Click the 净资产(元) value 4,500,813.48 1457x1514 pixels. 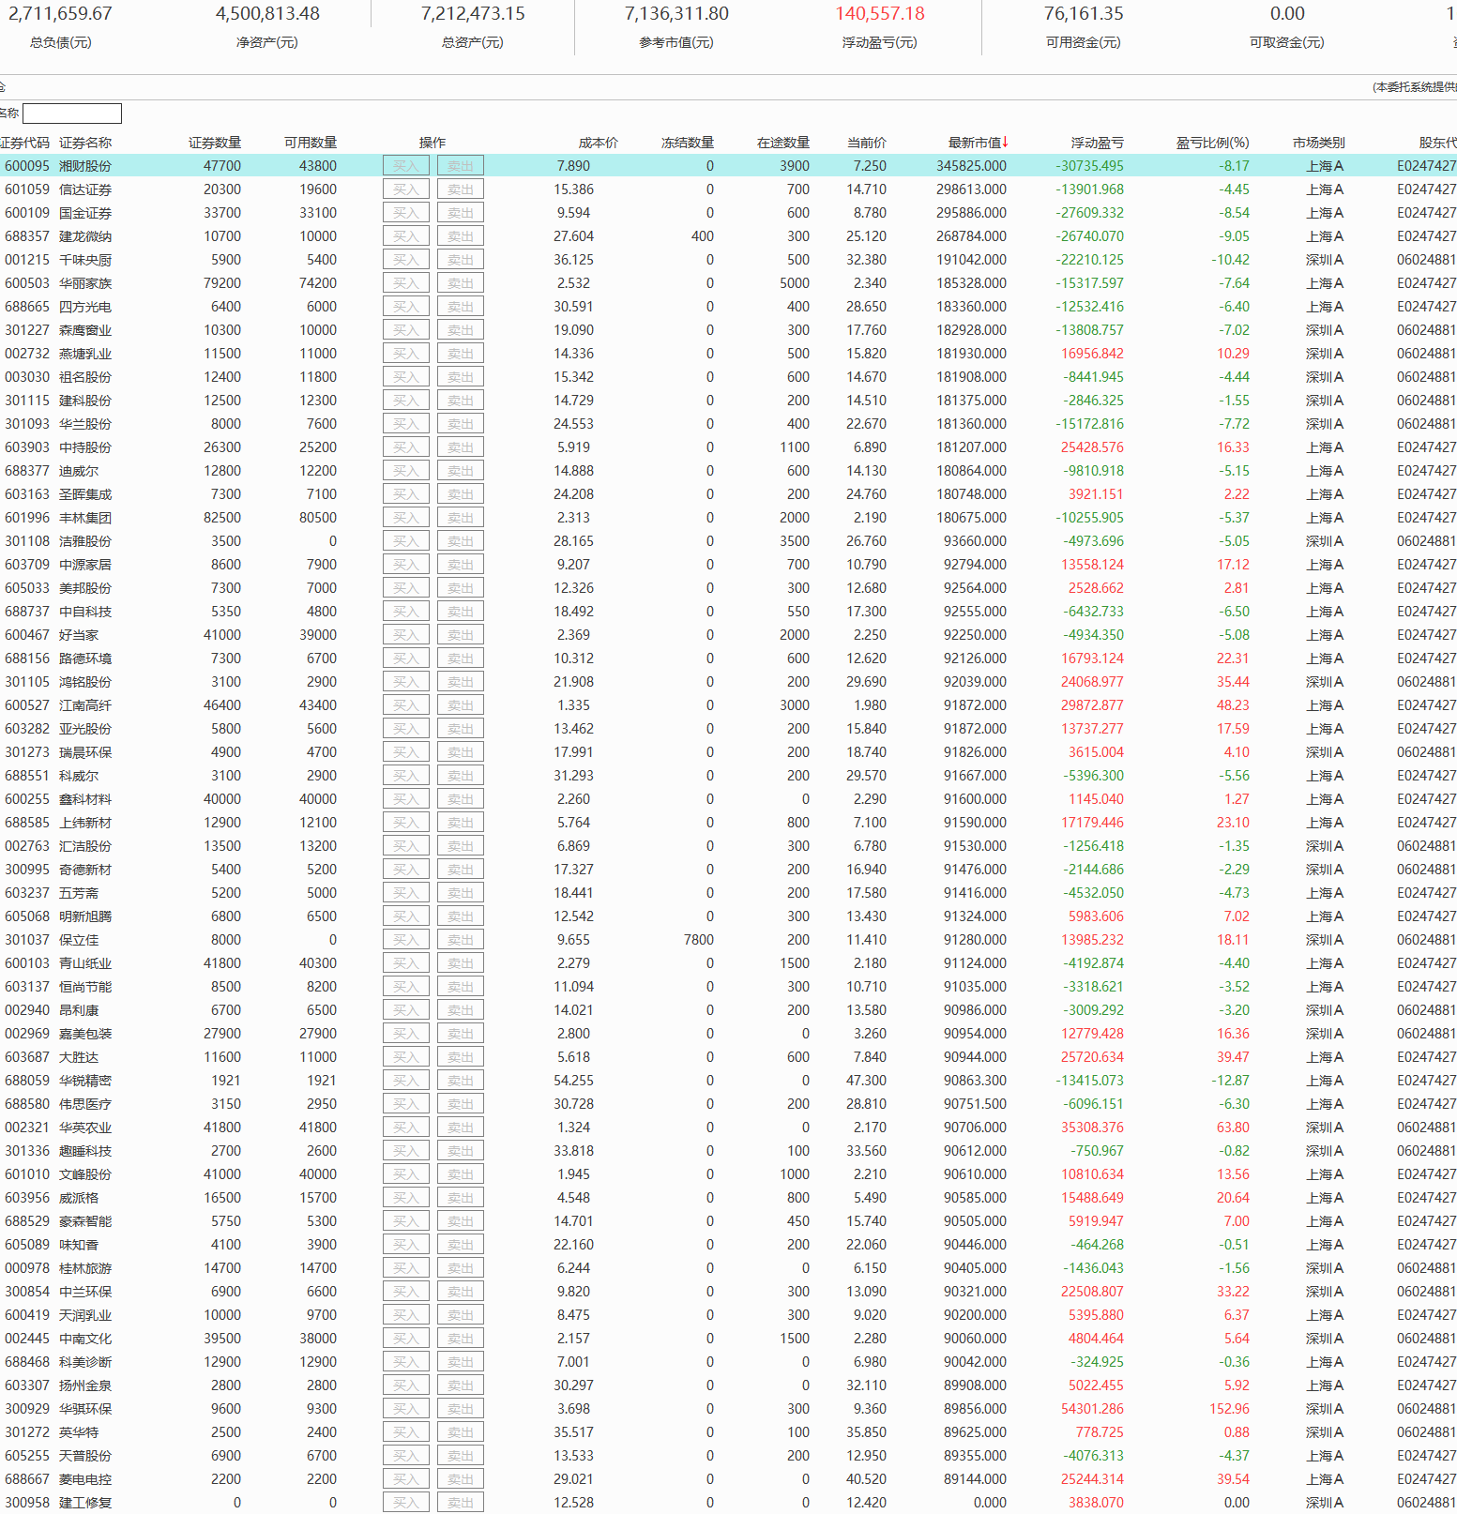267,14
